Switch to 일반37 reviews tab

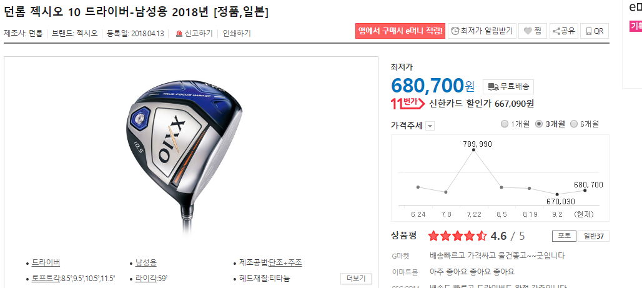pos(594,236)
